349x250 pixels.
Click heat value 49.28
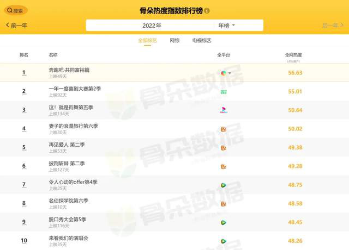(x=295, y=166)
